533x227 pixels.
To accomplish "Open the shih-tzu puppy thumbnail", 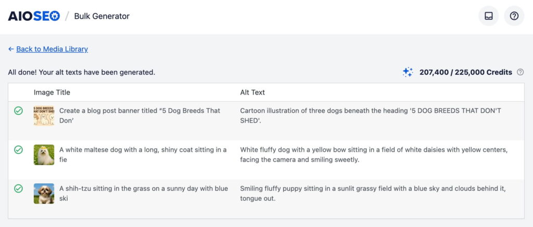I will [44, 193].
